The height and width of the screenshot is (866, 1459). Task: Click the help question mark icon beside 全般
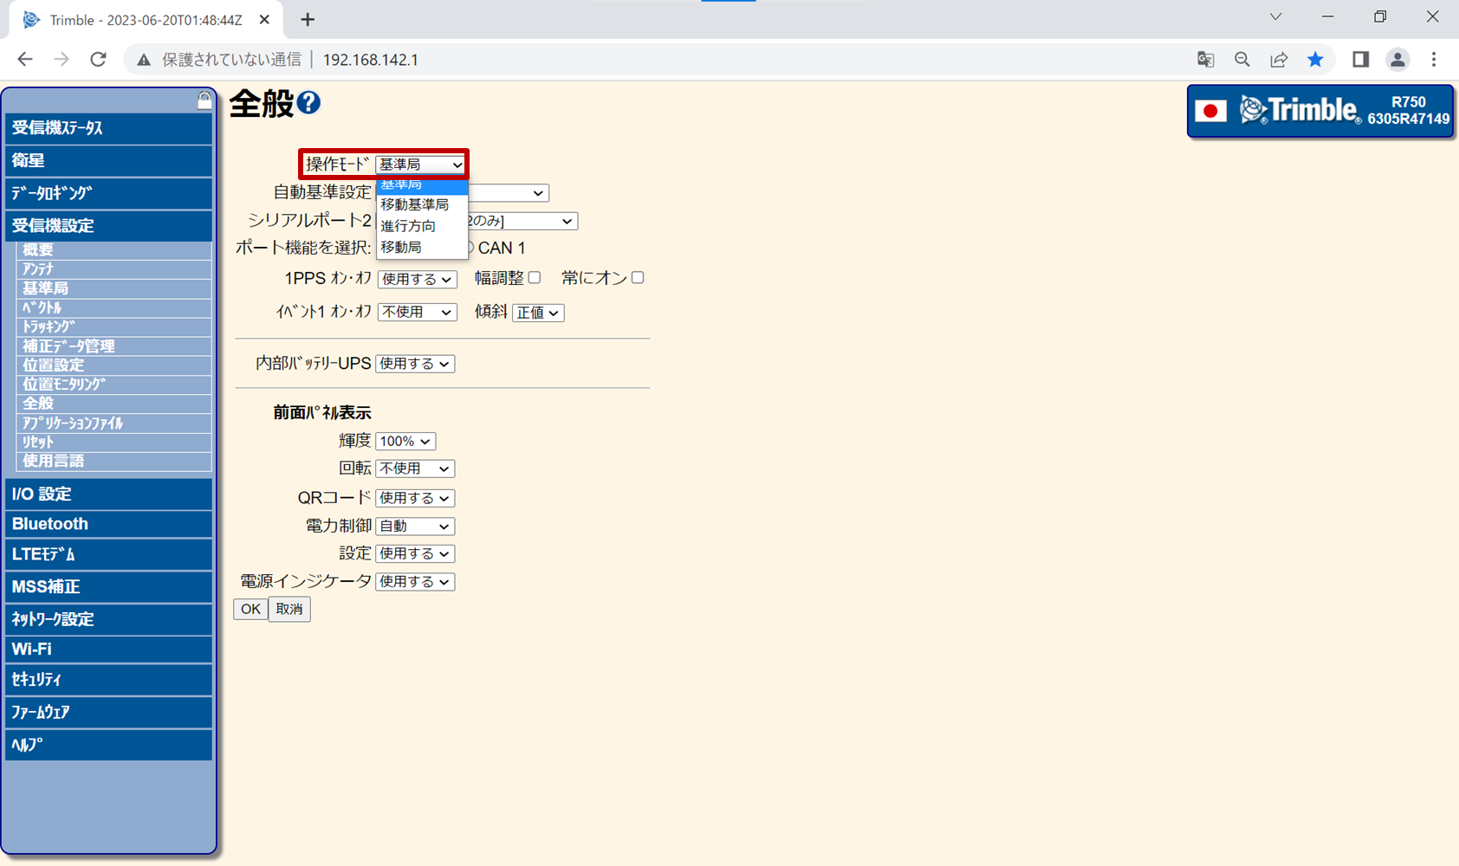tap(308, 103)
